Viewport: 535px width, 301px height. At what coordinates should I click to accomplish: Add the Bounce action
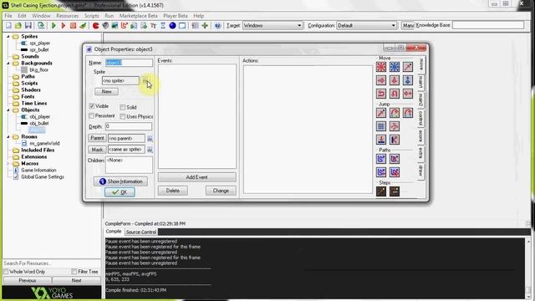395,140
